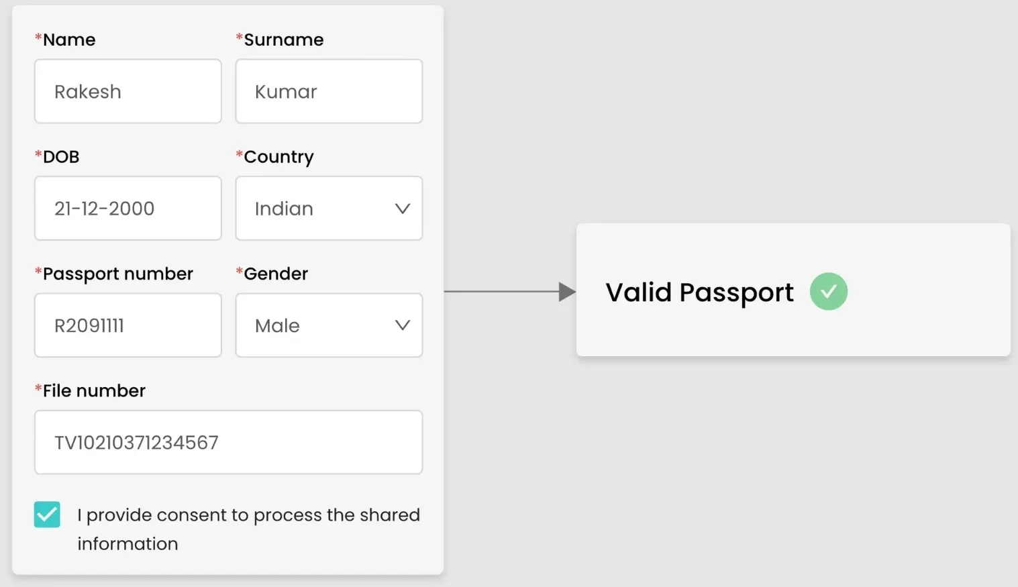Viewport: 1018px width, 587px height.
Task: Click the 'Passport number' field label
Action: click(117, 274)
